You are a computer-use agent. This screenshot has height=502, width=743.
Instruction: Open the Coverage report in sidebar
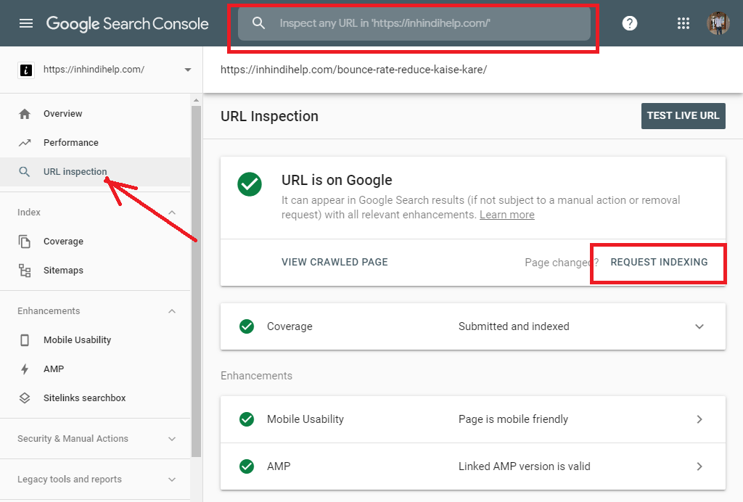click(x=95, y=241)
